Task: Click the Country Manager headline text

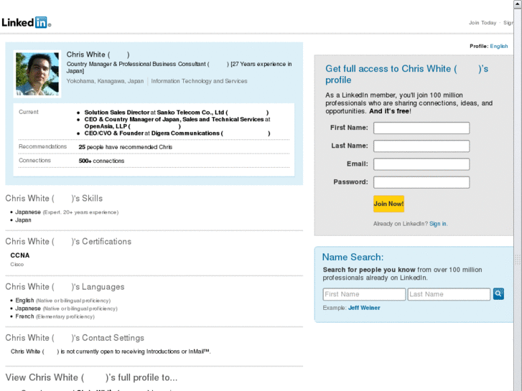Action: pos(179,67)
